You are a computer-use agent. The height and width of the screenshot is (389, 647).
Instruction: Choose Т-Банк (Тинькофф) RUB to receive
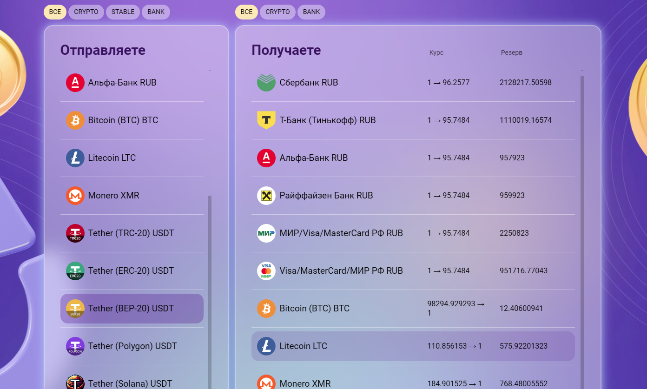413,120
